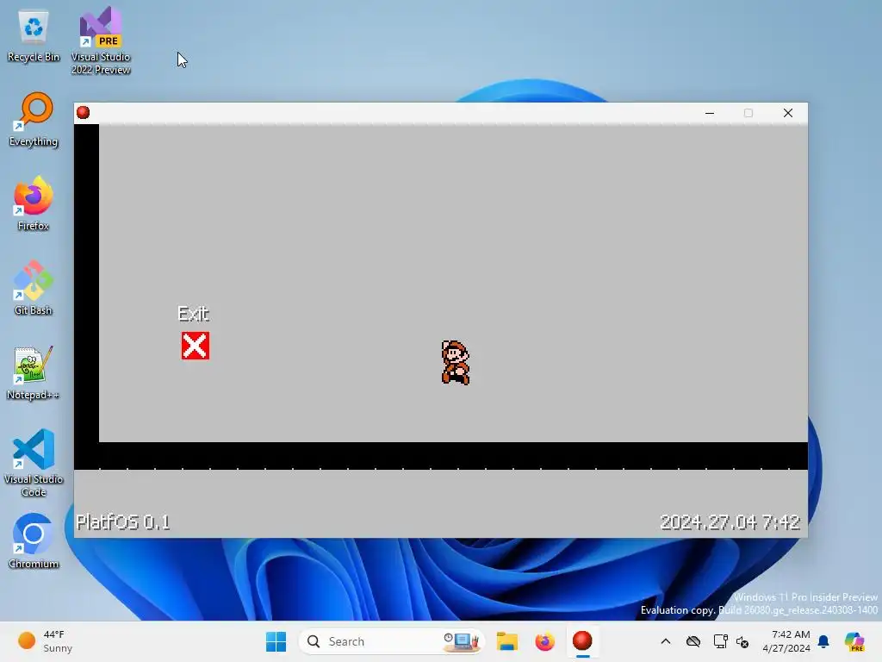Click the Mario character sprite

tap(455, 363)
